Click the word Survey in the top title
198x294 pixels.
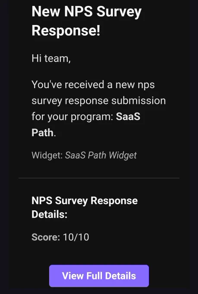[119, 12]
